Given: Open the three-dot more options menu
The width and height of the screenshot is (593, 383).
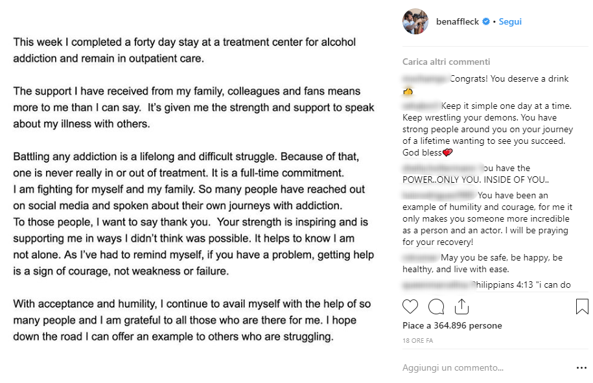Looking at the screenshot, I should pyautogui.click(x=581, y=368).
